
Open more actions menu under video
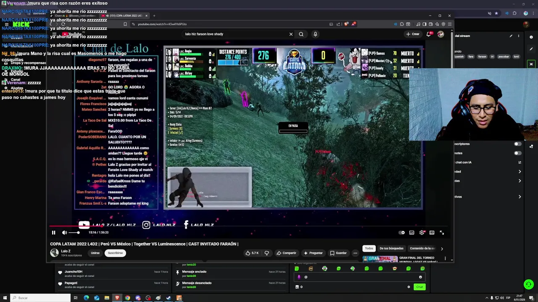tap(355, 253)
